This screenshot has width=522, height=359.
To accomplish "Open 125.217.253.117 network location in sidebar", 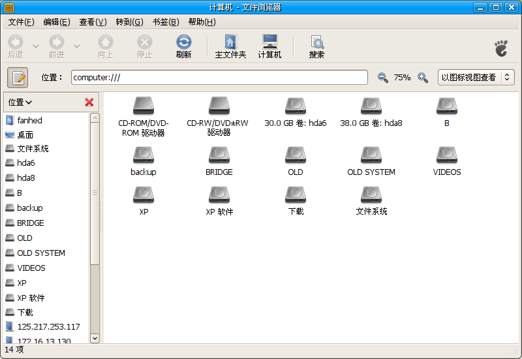I will (x=46, y=327).
